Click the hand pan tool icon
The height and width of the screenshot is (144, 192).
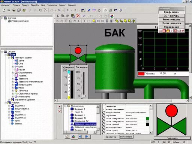click(x=99, y=10)
